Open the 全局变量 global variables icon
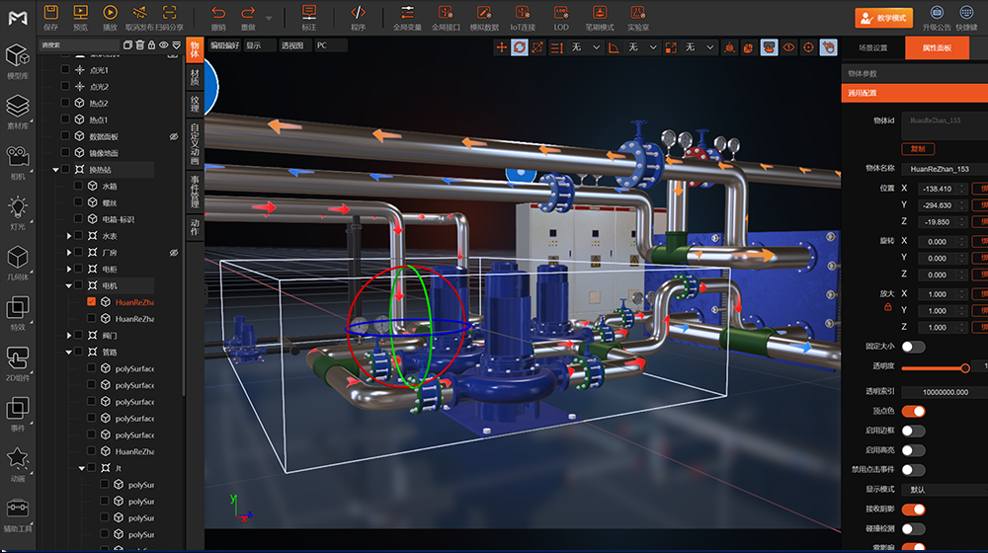The image size is (988, 553). tap(407, 13)
